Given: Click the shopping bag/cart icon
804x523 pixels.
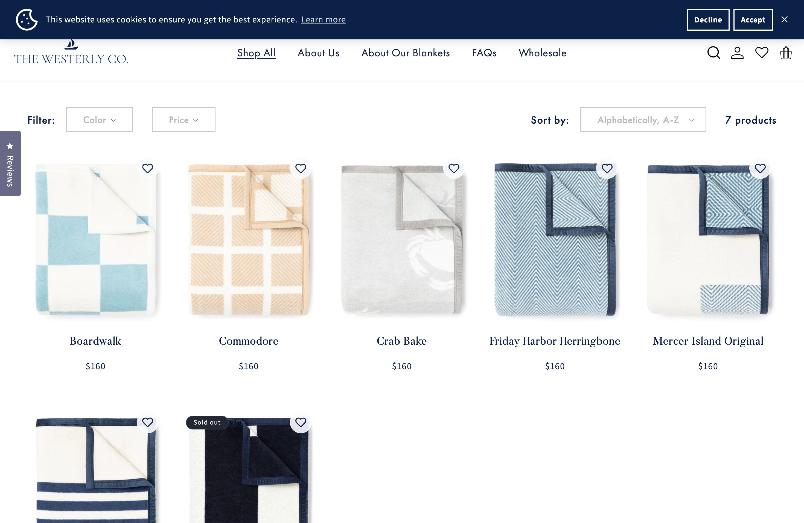Looking at the screenshot, I should [786, 53].
